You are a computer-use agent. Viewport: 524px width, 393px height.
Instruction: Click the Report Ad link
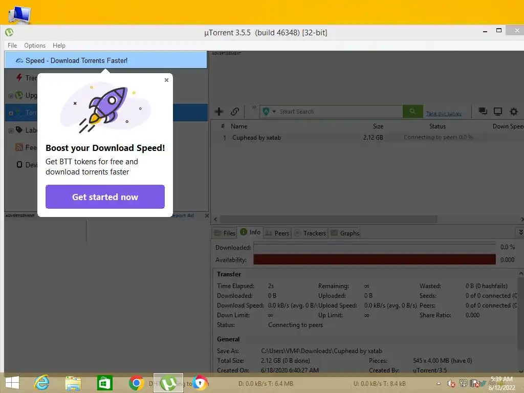click(183, 215)
